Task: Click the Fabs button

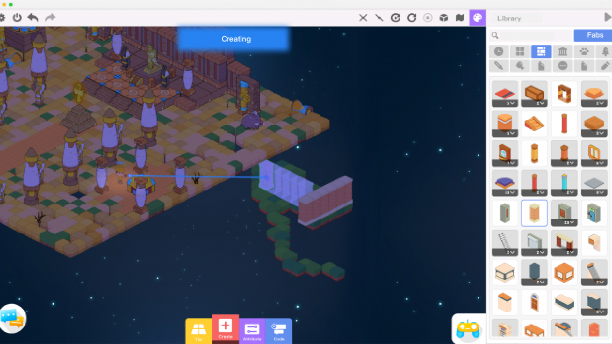Action: point(594,35)
